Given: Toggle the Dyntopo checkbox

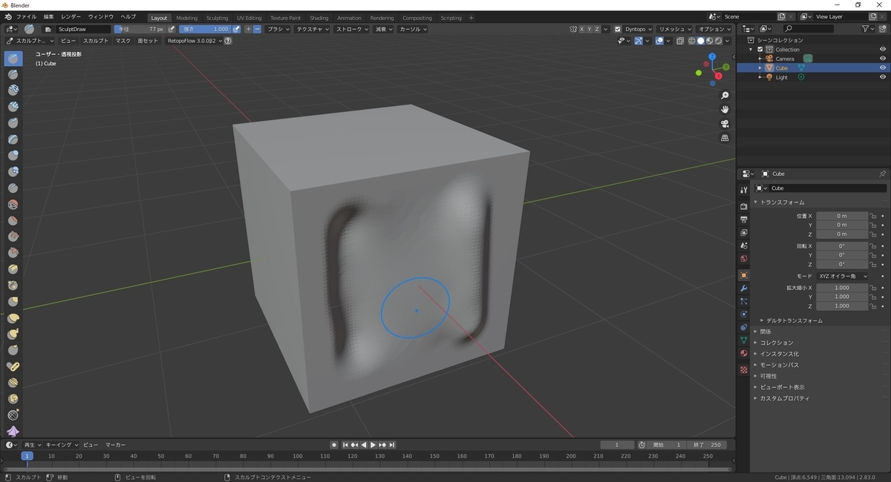Looking at the screenshot, I should [618, 29].
